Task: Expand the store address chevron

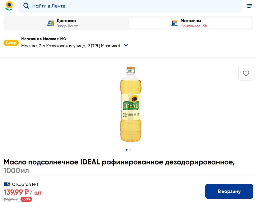Action: point(126,45)
